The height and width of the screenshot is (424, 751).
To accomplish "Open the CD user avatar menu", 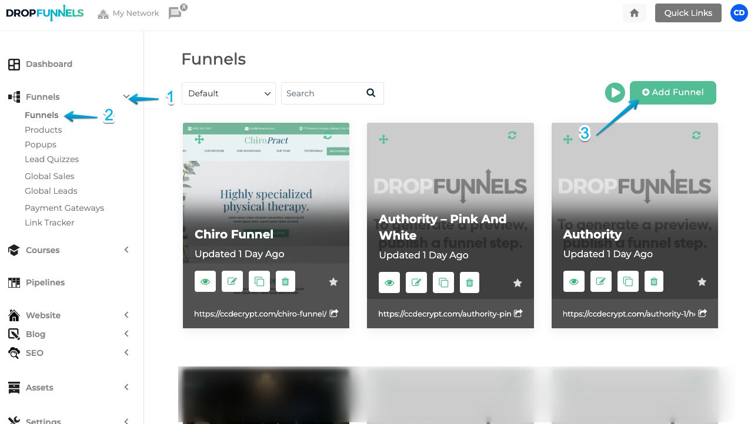I will coord(739,13).
